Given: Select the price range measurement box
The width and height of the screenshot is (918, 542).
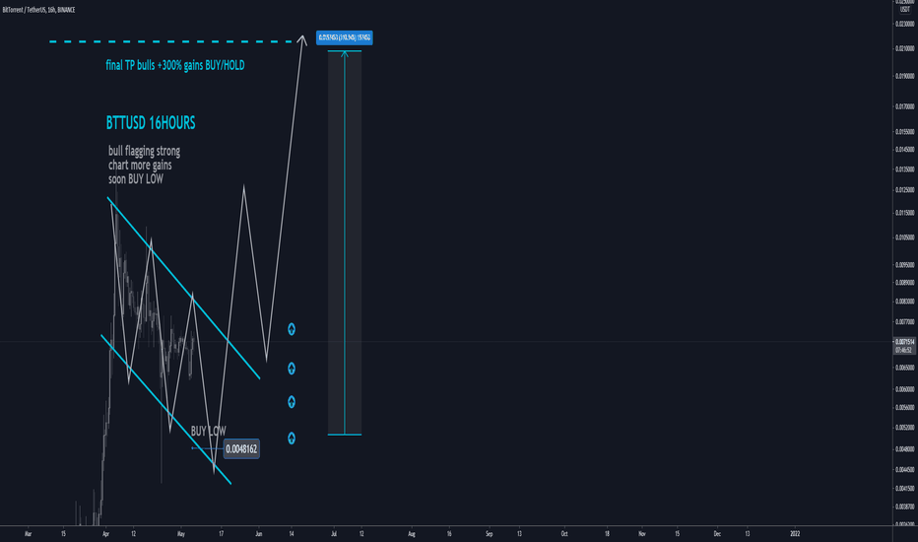Looking at the screenshot, I should 345,242.
